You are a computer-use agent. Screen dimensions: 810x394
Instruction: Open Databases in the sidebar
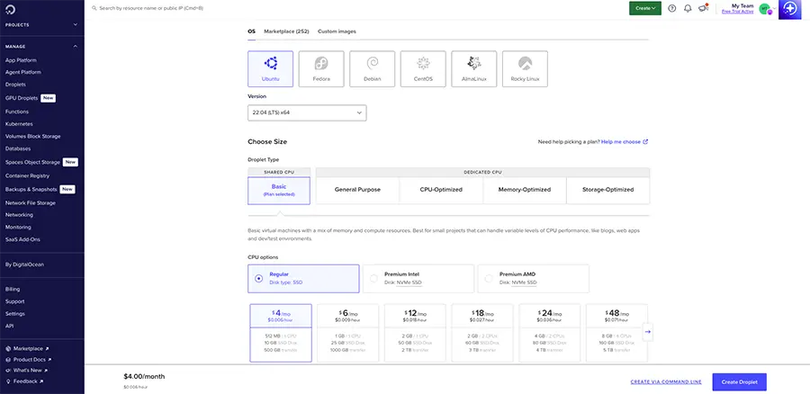click(18, 148)
